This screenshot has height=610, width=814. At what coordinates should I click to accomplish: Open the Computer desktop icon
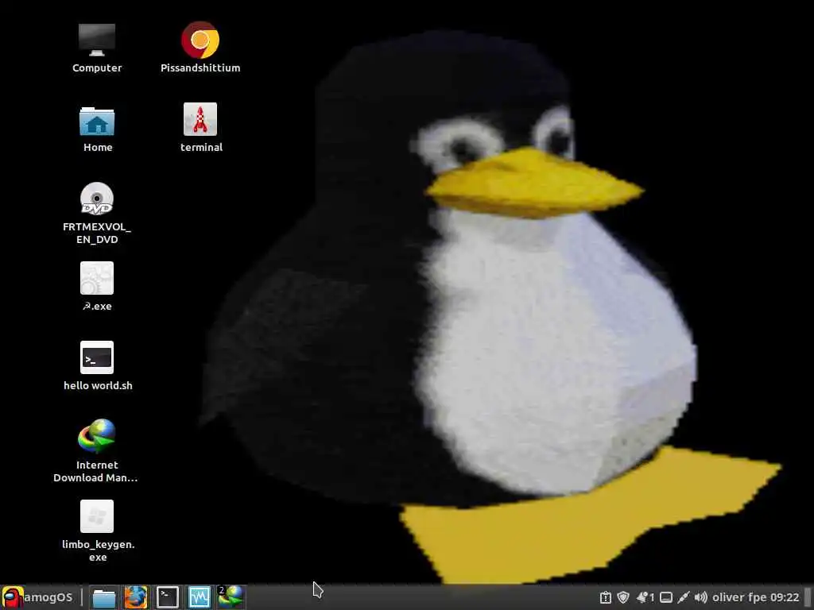coord(96,40)
